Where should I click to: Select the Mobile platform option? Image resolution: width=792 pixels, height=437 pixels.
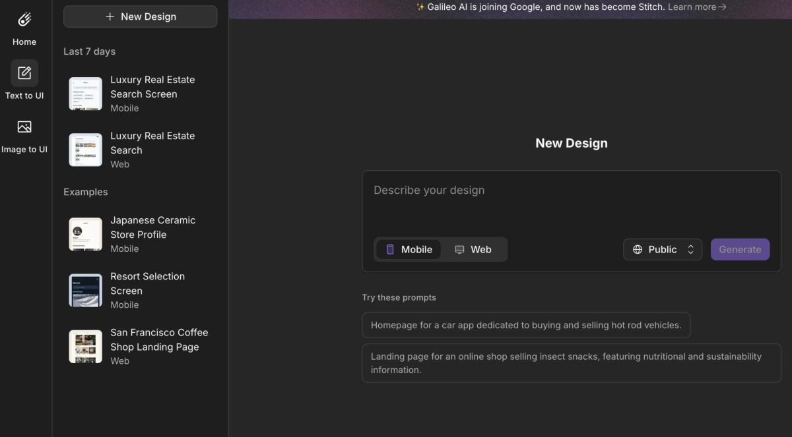[x=409, y=249]
